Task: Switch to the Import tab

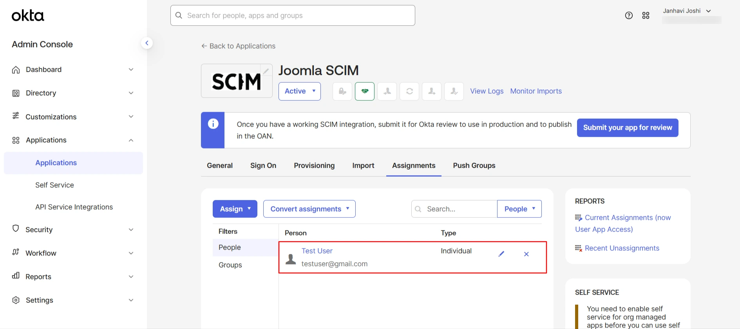Action: click(363, 166)
